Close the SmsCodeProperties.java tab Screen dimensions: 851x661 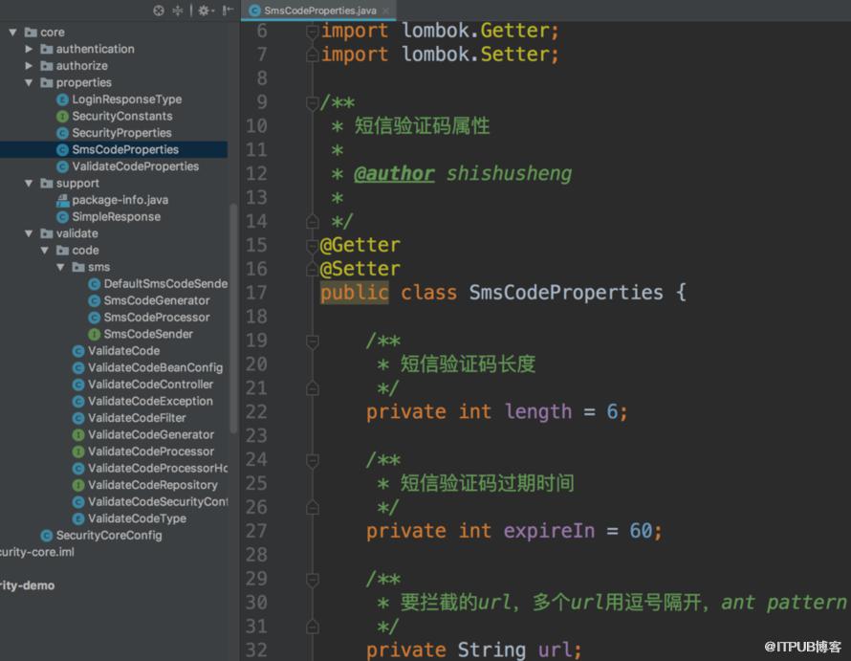click(386, 11)
